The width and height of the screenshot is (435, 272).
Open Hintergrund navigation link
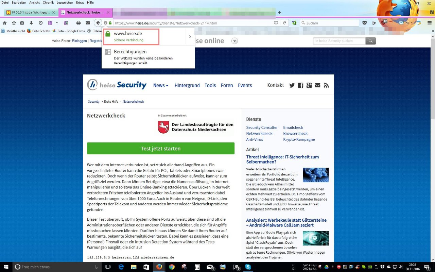coord(187,85)
